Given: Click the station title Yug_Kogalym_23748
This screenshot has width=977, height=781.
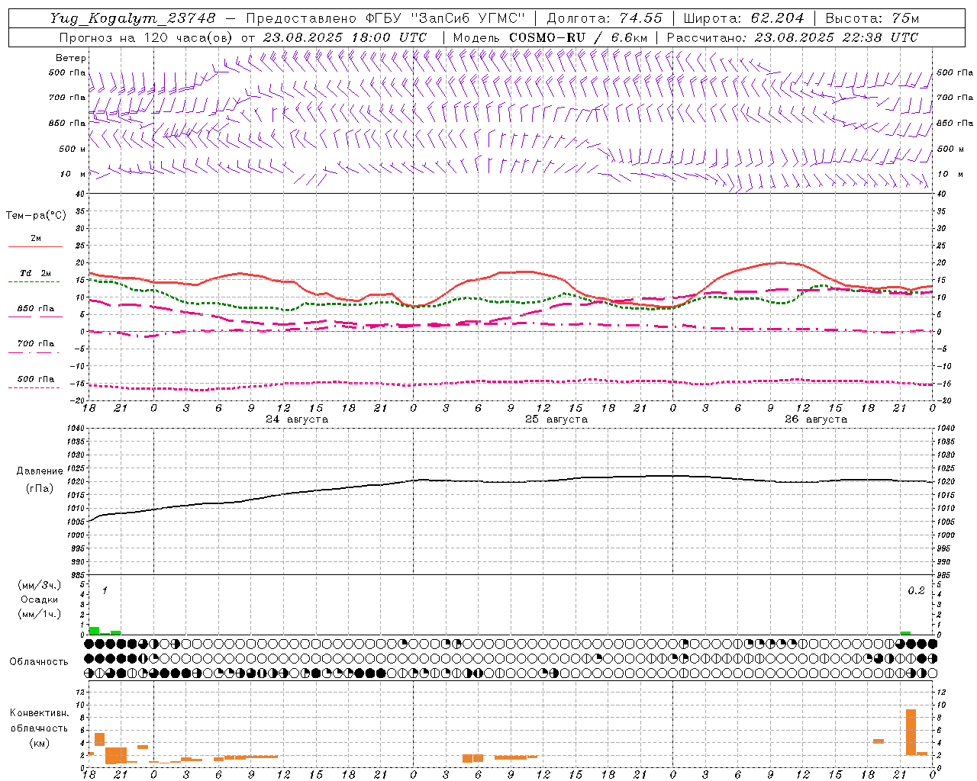Looking at the screenshot, I should click(x=133, y=18).
